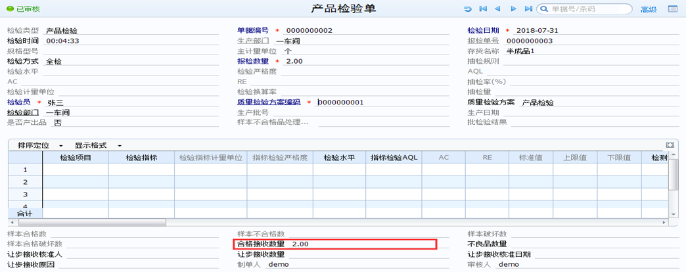
Task: Click the 检验部门 label link
Action: [23, 112]
